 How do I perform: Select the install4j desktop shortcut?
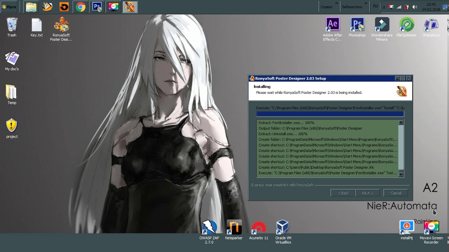tap(407, 230)
